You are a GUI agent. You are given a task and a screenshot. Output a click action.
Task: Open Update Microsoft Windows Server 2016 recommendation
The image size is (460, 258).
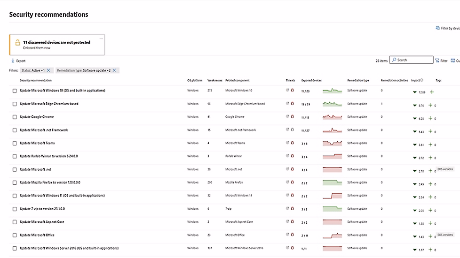point(69,248)
